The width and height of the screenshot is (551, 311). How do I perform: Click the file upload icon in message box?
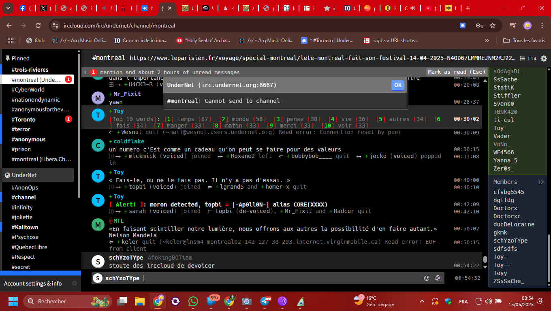click(438, 278)
